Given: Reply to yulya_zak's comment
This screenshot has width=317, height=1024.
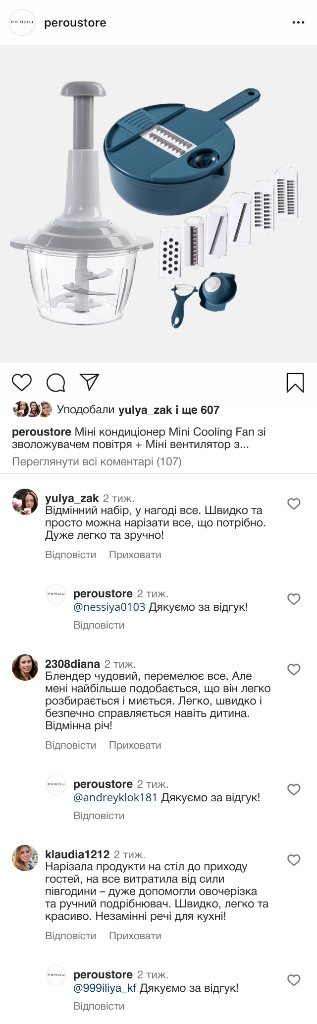Looking at the screenshot, I should pyautogui.click(x=70, y=555).
